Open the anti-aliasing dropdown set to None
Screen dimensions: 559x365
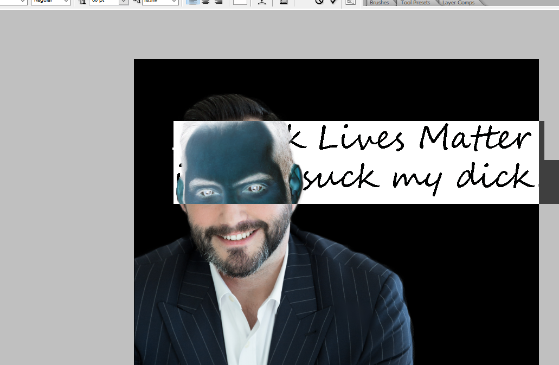[x=160, y=2]
